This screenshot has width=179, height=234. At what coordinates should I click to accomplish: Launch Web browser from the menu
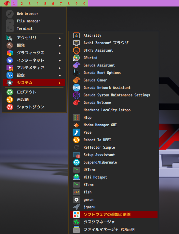pos(34,14)
